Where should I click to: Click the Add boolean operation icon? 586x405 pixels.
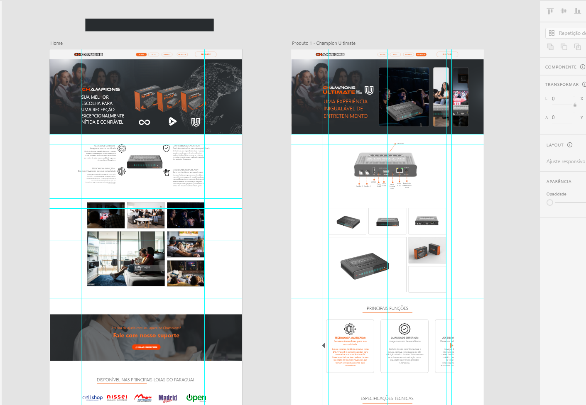tap(550, 47)
